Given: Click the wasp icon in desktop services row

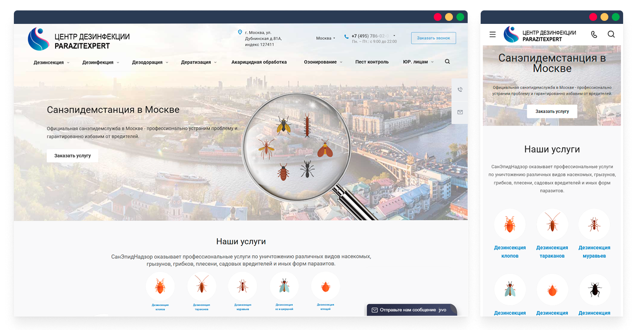Looking at the screenshot, I should pyautogui.click(x=284, y=286).
